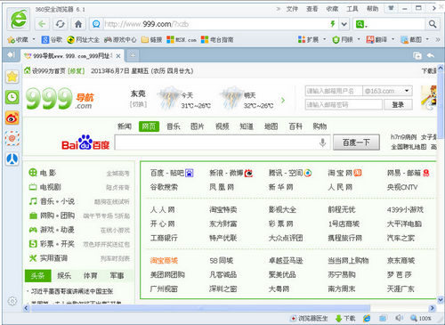Expand the 收藏 bookmarks dropdown
The height and width of the screenshot is (325, 445).
click(x=34, y=39)
